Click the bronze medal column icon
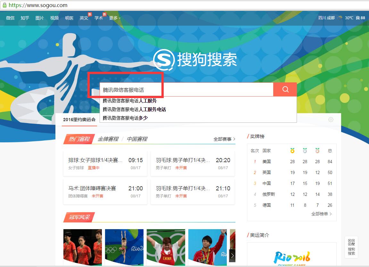369x267 pixels. 317,151
